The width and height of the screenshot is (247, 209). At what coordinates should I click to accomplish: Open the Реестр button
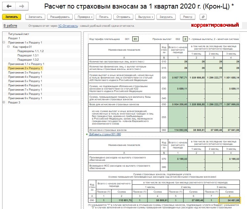click(x=187, y=17)
